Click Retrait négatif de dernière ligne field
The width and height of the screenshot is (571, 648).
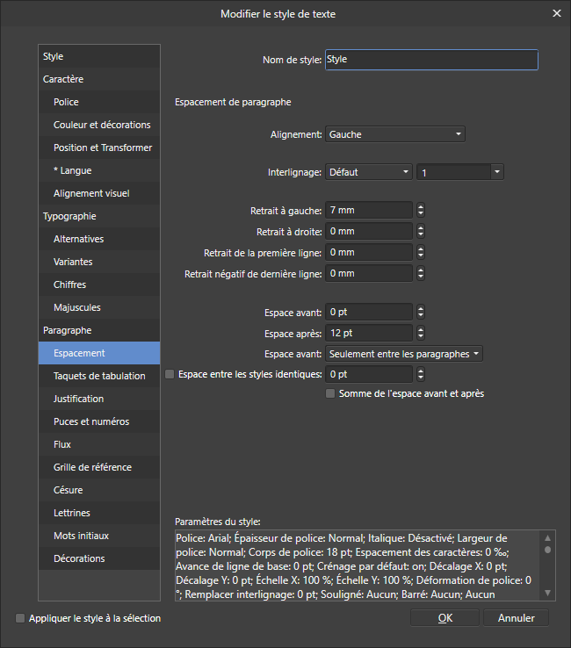[x=369, y=273]
